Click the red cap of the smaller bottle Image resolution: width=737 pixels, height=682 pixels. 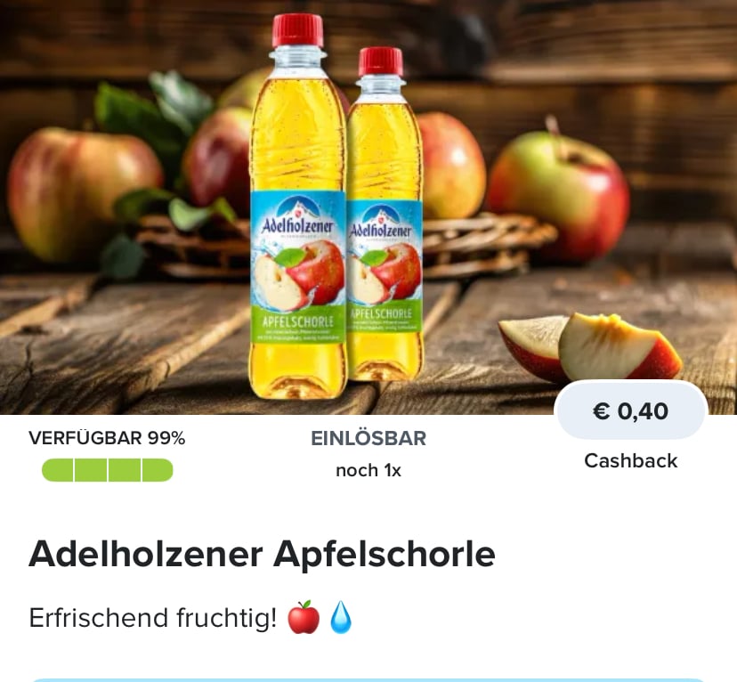point(381,61)
